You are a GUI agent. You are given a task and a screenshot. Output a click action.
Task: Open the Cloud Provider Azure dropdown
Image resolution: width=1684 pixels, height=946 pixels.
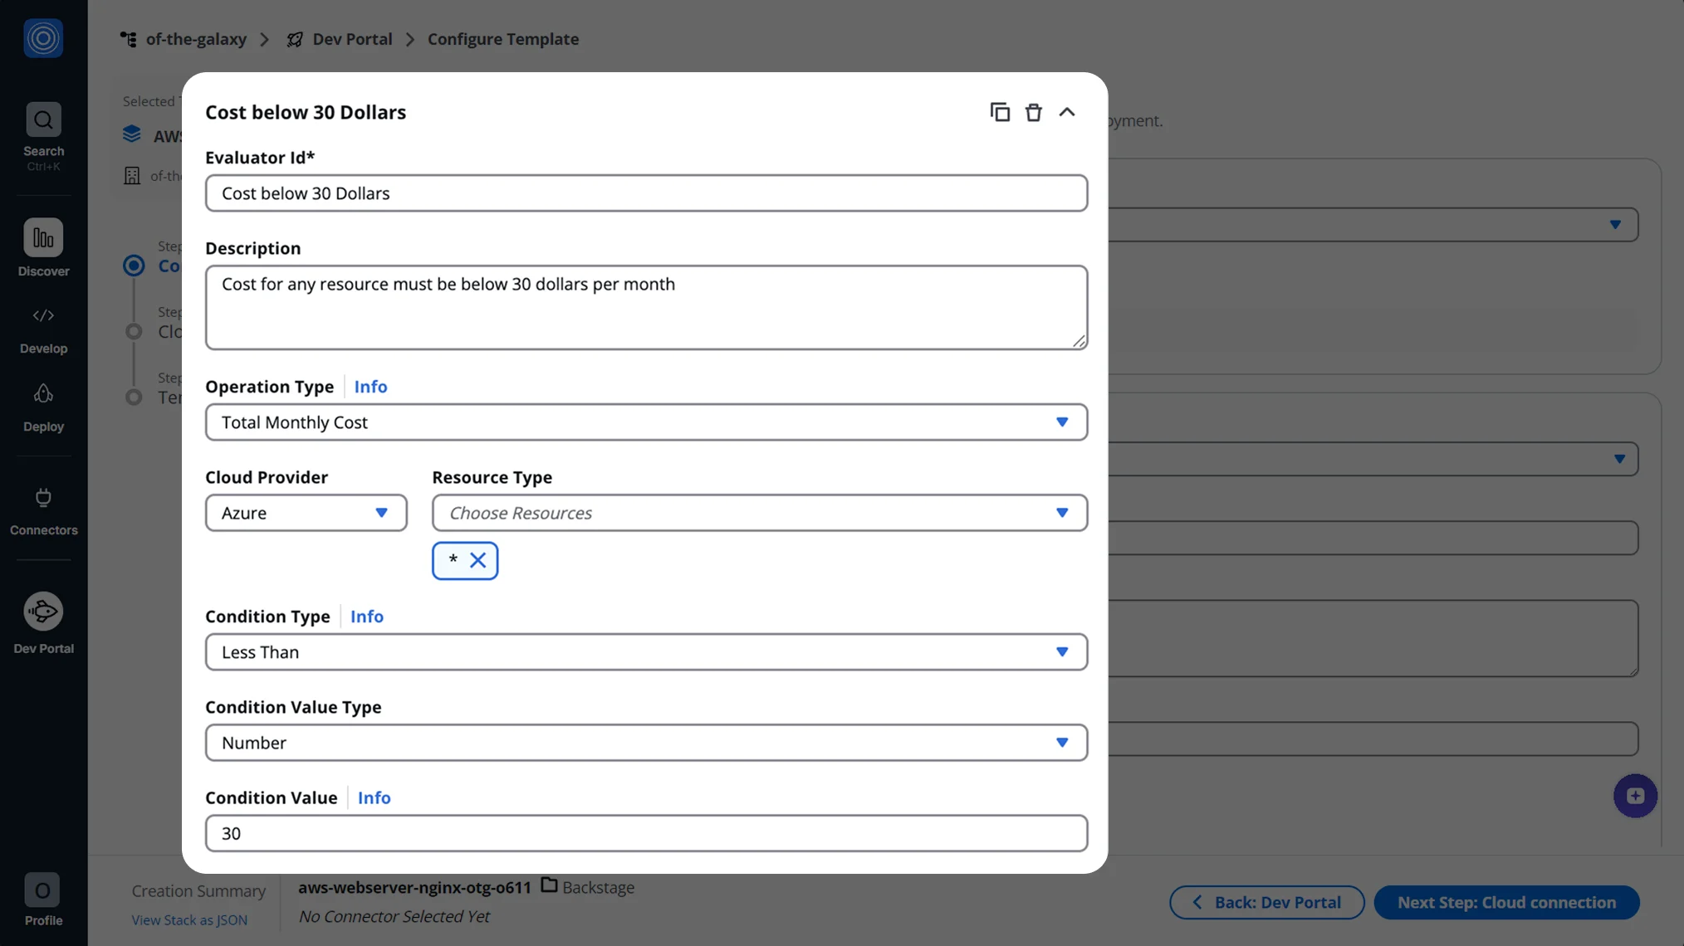306,513
